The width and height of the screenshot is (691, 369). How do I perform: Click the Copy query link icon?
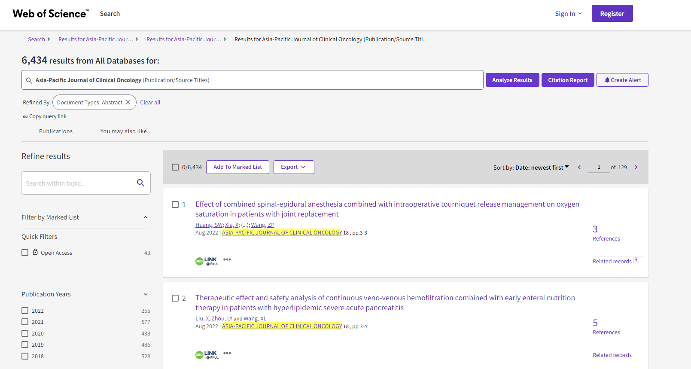25,117
